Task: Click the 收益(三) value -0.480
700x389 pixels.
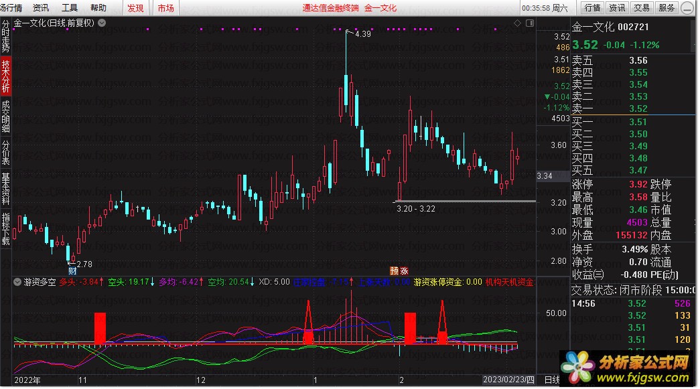Action: [x=634, y=275]
